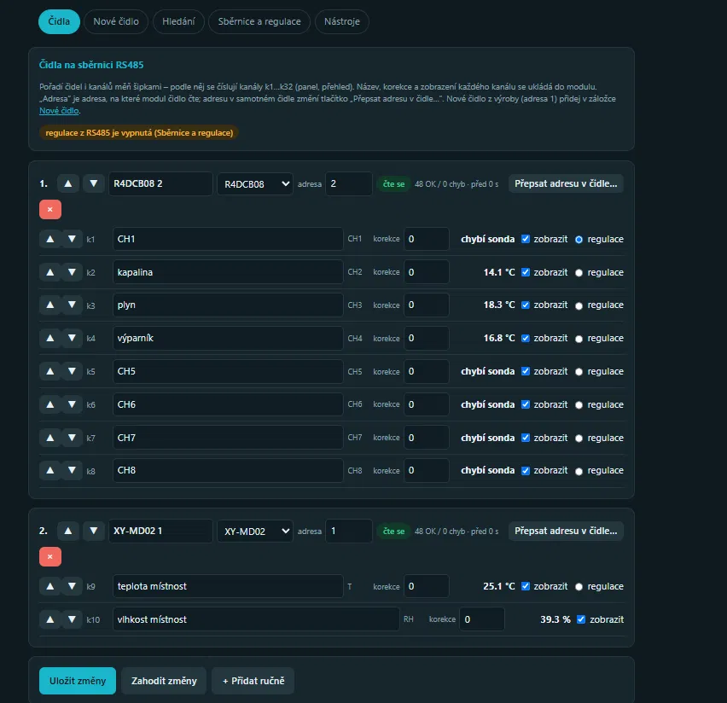Switch to the Nové čidlo tab
Screen dimensions: 727x703
tap(116, 22)
